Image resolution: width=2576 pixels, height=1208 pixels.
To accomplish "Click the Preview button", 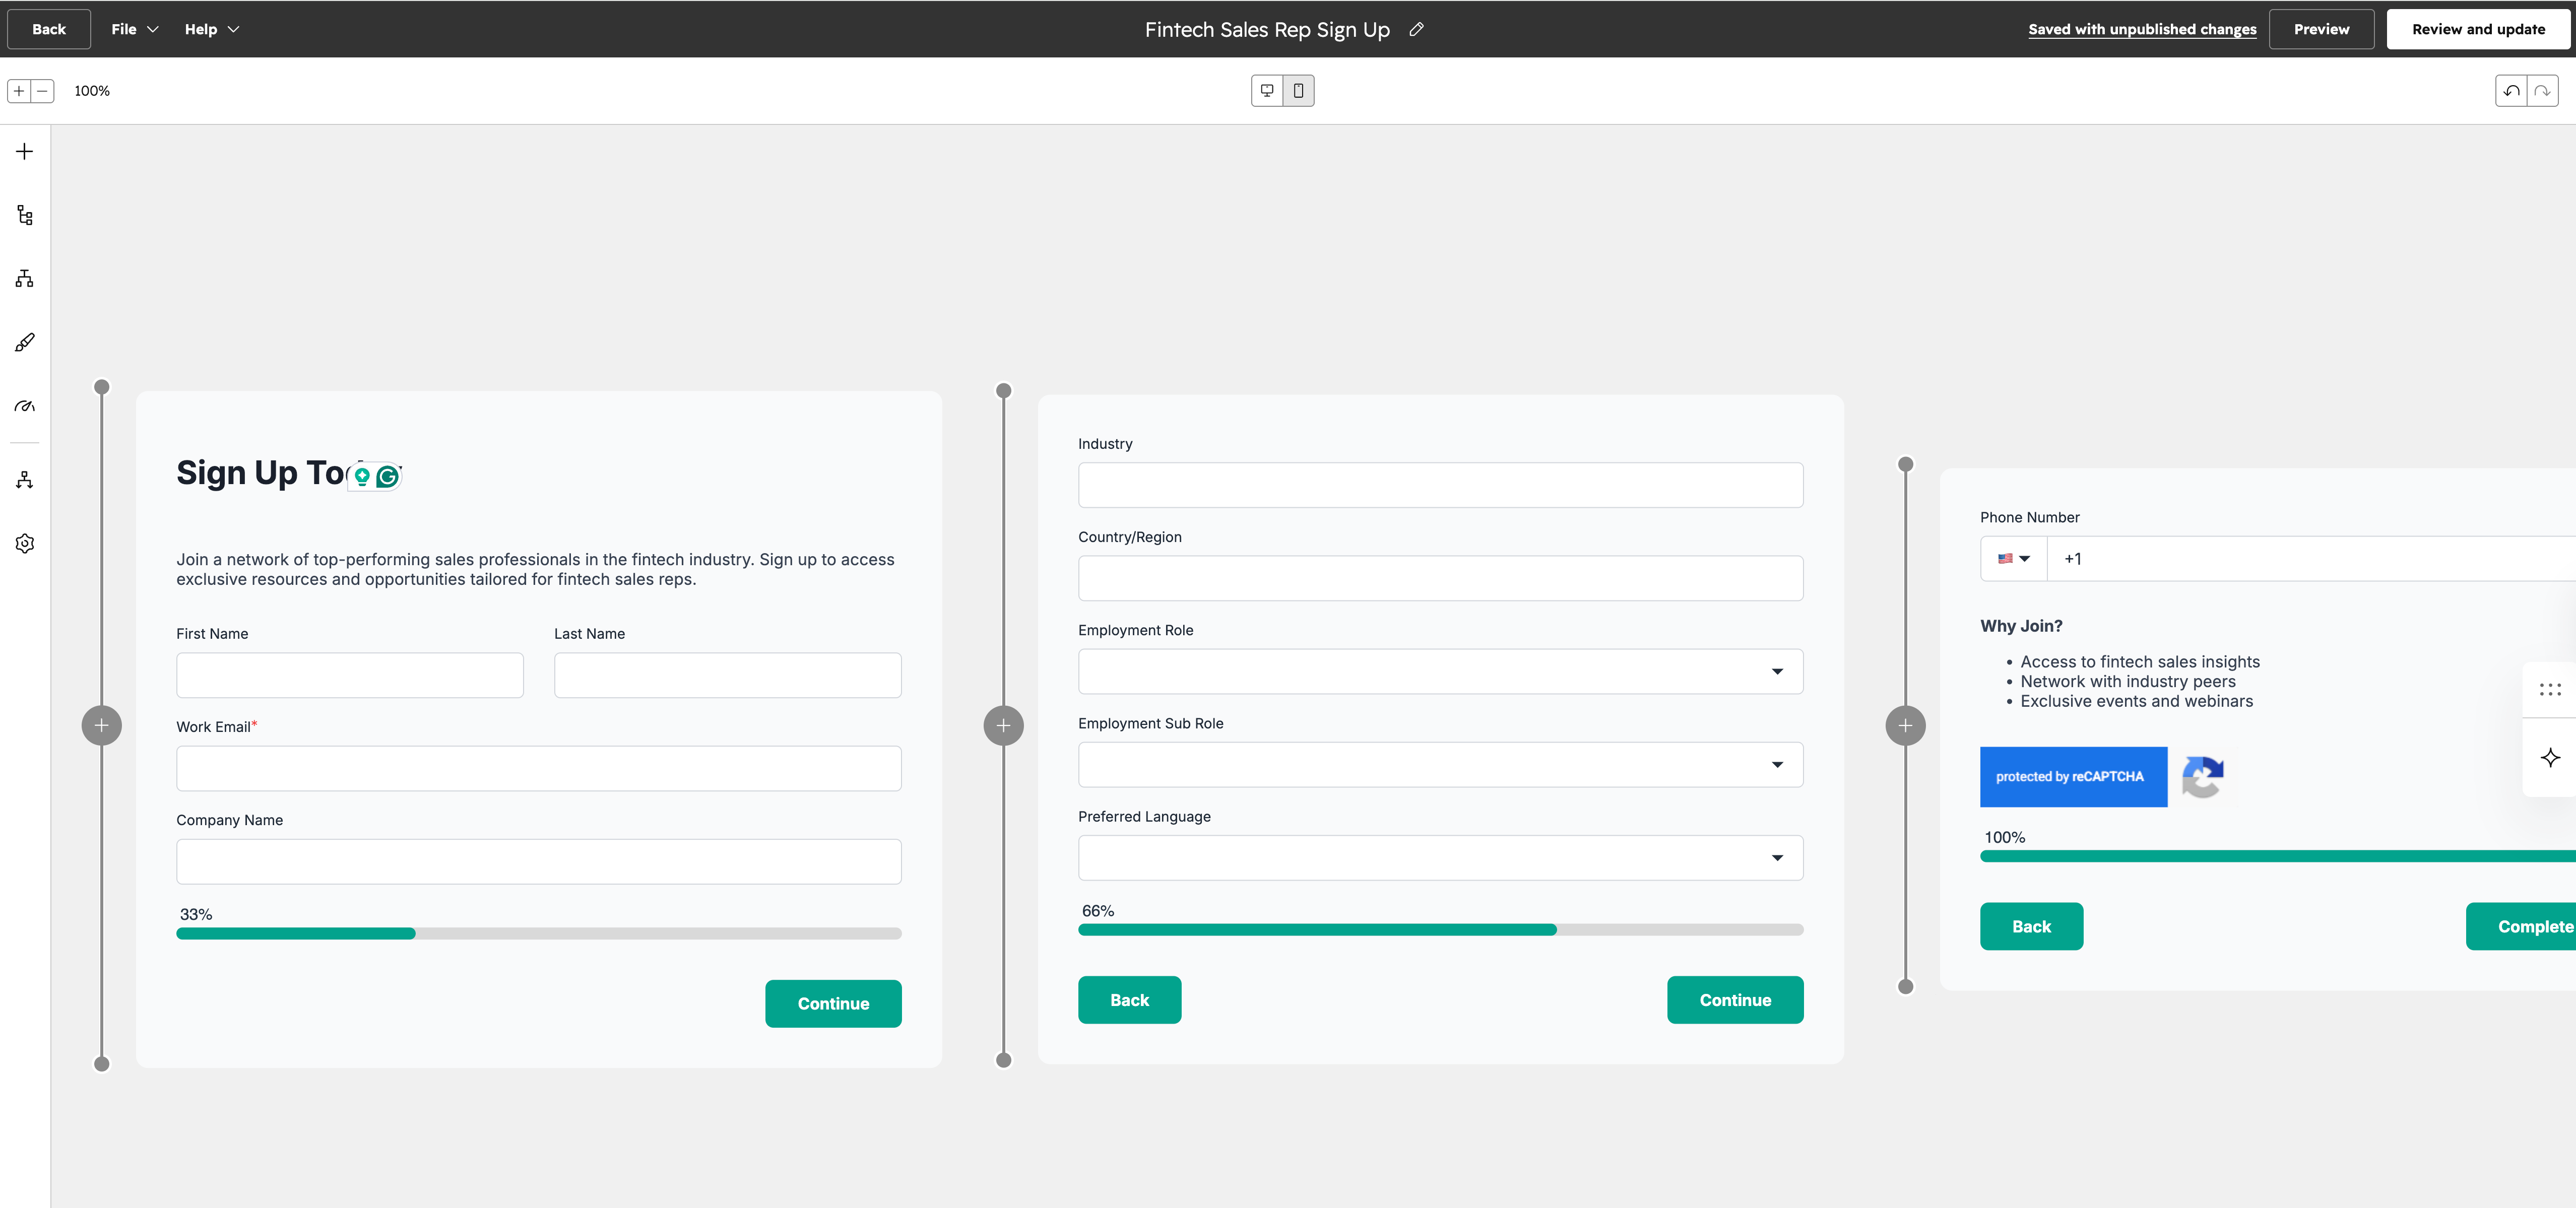I will [x=2321, y=30].
